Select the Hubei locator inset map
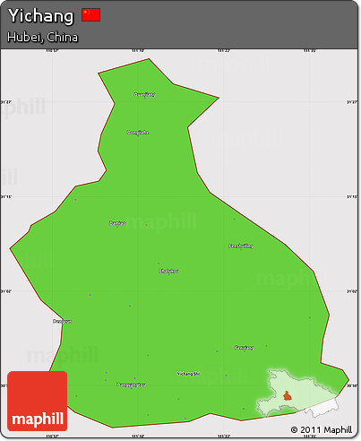 pyautogui.click(x=298, y=393)
